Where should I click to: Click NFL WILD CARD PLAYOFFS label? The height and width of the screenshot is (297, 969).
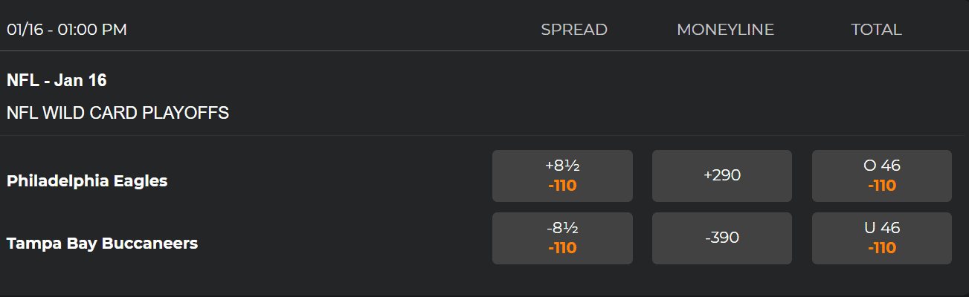click(117, 113)
